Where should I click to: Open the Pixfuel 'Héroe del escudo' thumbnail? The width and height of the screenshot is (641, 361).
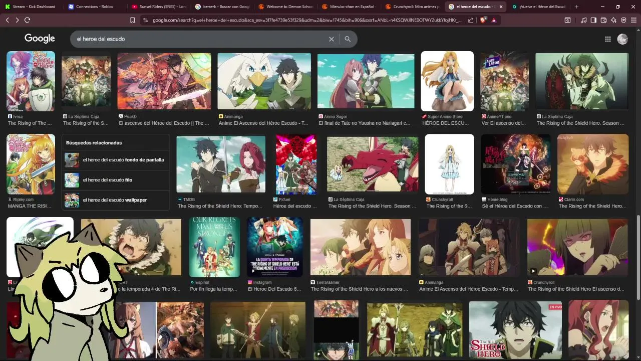pyautogui.click(x=296, y=164)
